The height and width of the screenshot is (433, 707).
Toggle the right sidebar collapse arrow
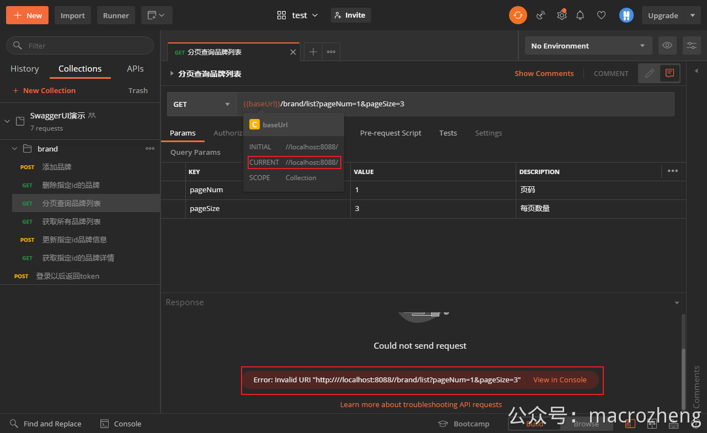696,71
